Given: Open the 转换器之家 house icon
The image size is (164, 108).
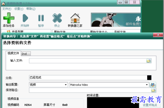Looking at the screenshot, I should [x=75, y=18].
